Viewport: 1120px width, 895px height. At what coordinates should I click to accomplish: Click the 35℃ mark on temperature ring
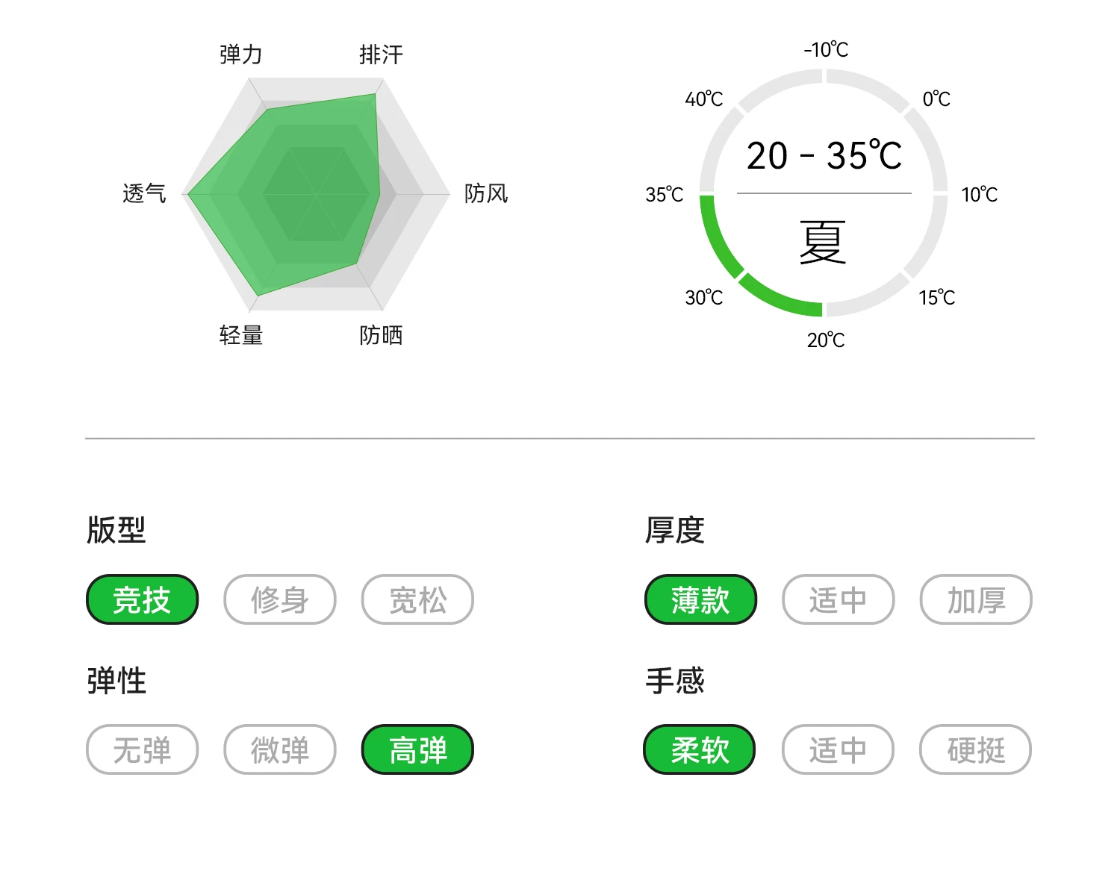click(665, 195)
